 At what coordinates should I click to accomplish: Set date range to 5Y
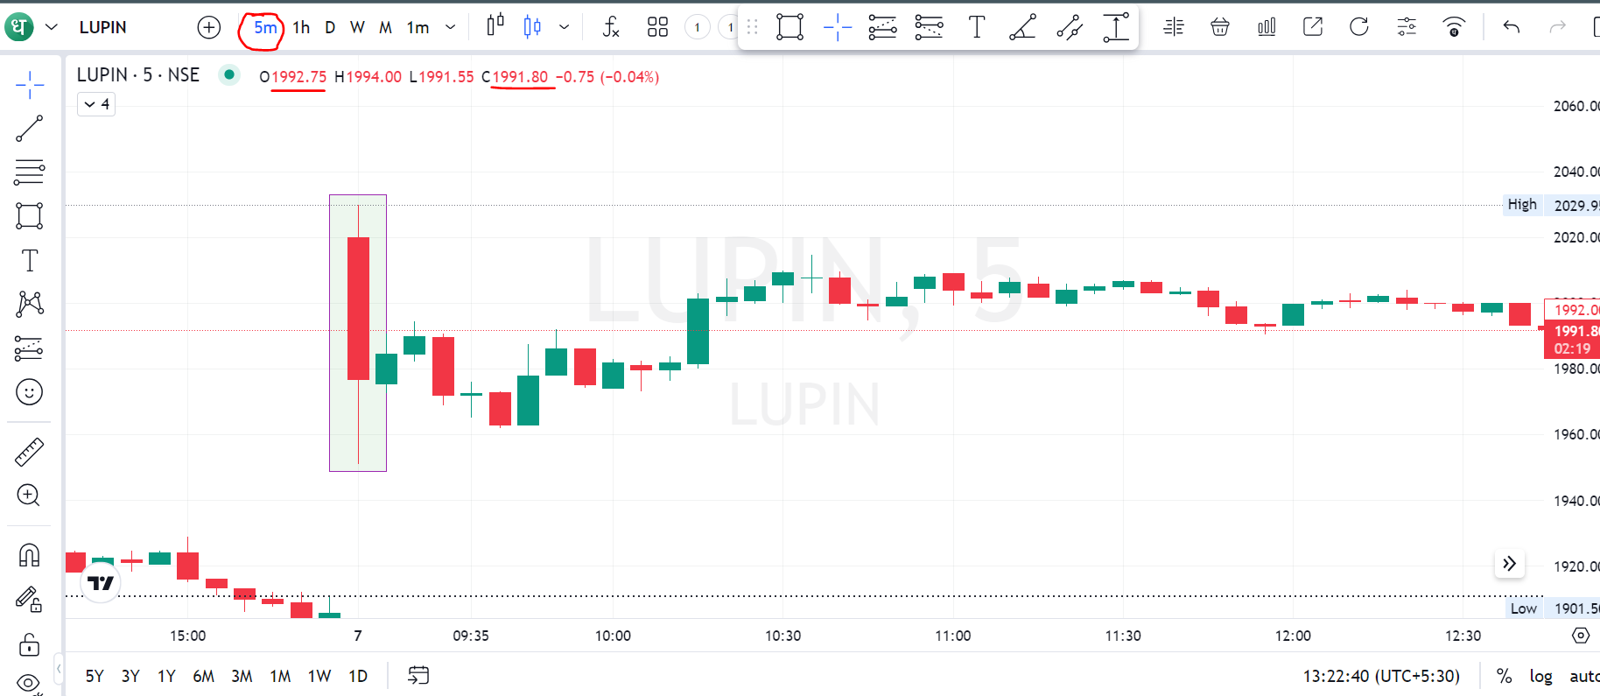tap(95, 676)
